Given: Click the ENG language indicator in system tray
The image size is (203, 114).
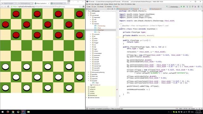Looking at the screenshot, I should click(192, 112).
